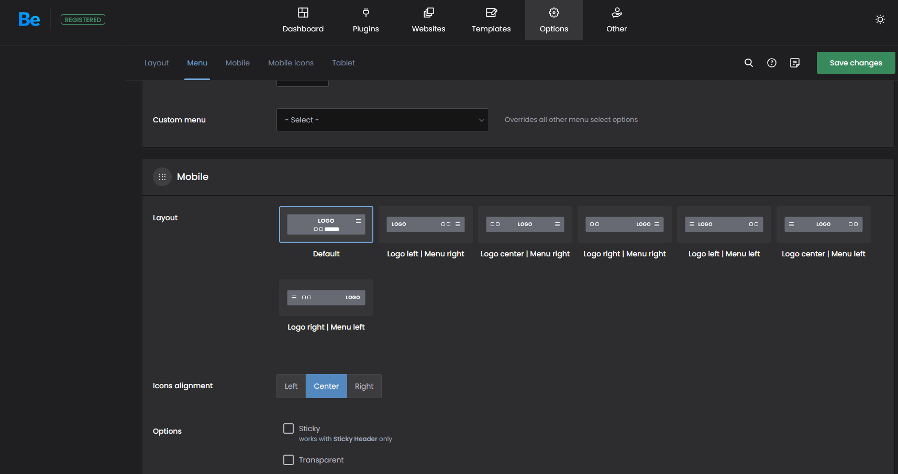Click the Options row label beside Sticky

[x=167, y=431]
